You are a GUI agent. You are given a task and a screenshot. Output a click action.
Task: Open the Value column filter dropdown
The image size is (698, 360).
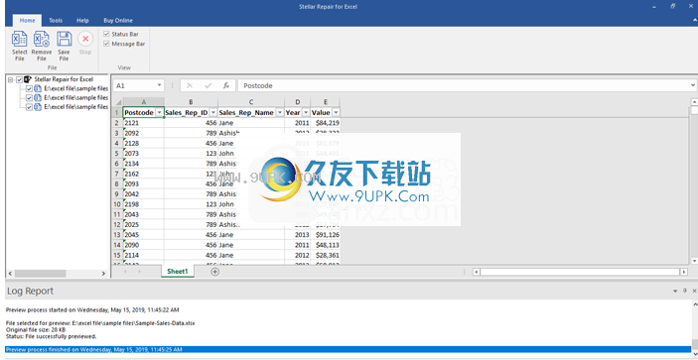pos(336,113)
